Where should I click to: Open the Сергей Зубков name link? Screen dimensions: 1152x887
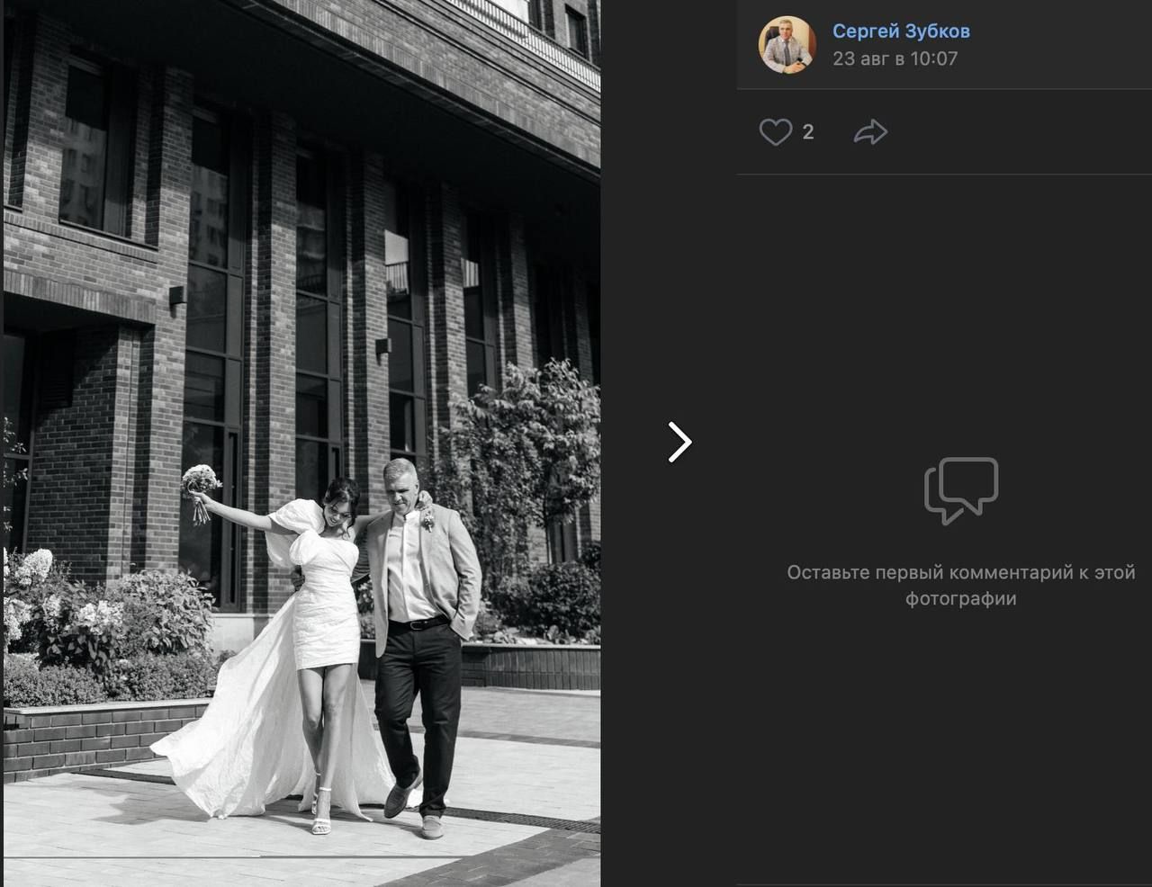coord(901,31)
